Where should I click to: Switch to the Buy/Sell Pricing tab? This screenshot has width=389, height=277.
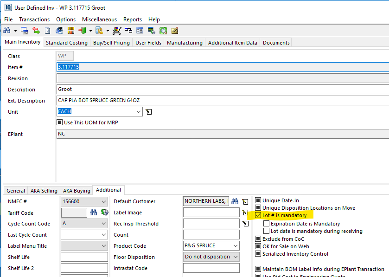click(x=111, y=43)
